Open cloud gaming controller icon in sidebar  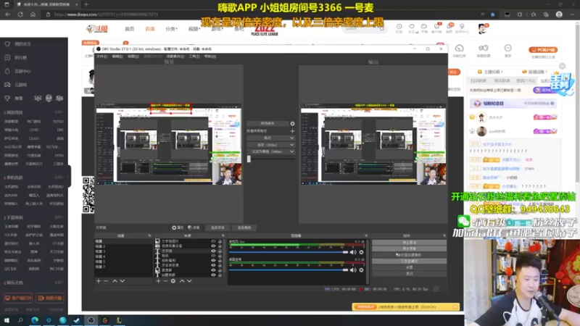coord(7,85)
